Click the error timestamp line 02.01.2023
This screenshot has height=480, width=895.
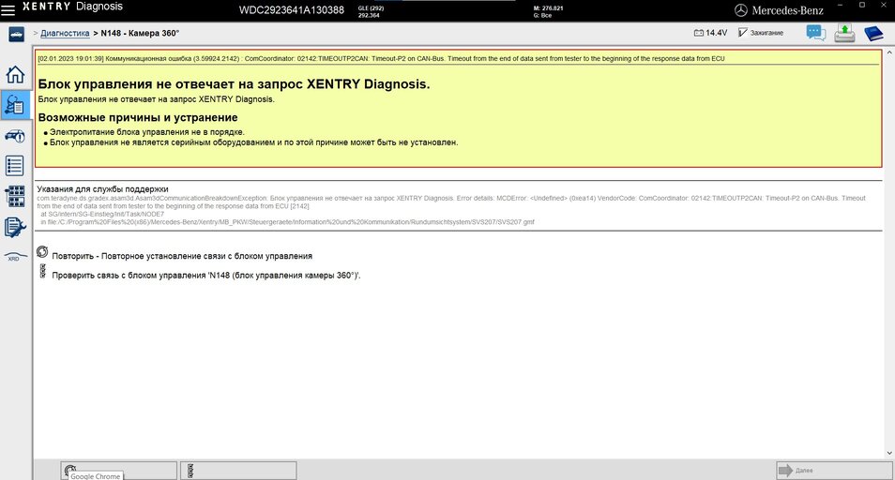pyautogui.click(x=381, y=58)
